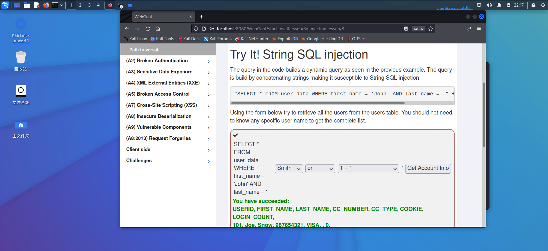Open the Smith last name dropdown
Image resolution: width=548 pixels, height=251 pixels.
[x=289, y=168]
